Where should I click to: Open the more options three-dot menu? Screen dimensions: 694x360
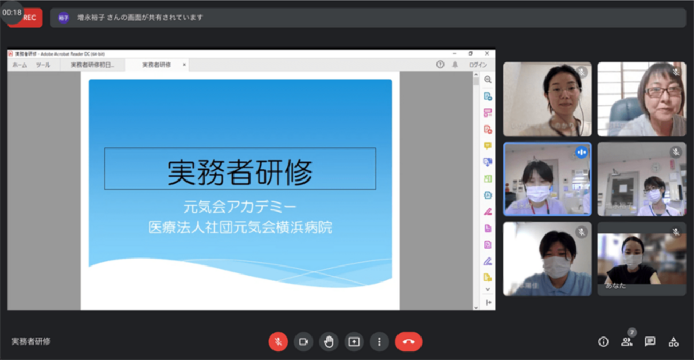(379, 341)
